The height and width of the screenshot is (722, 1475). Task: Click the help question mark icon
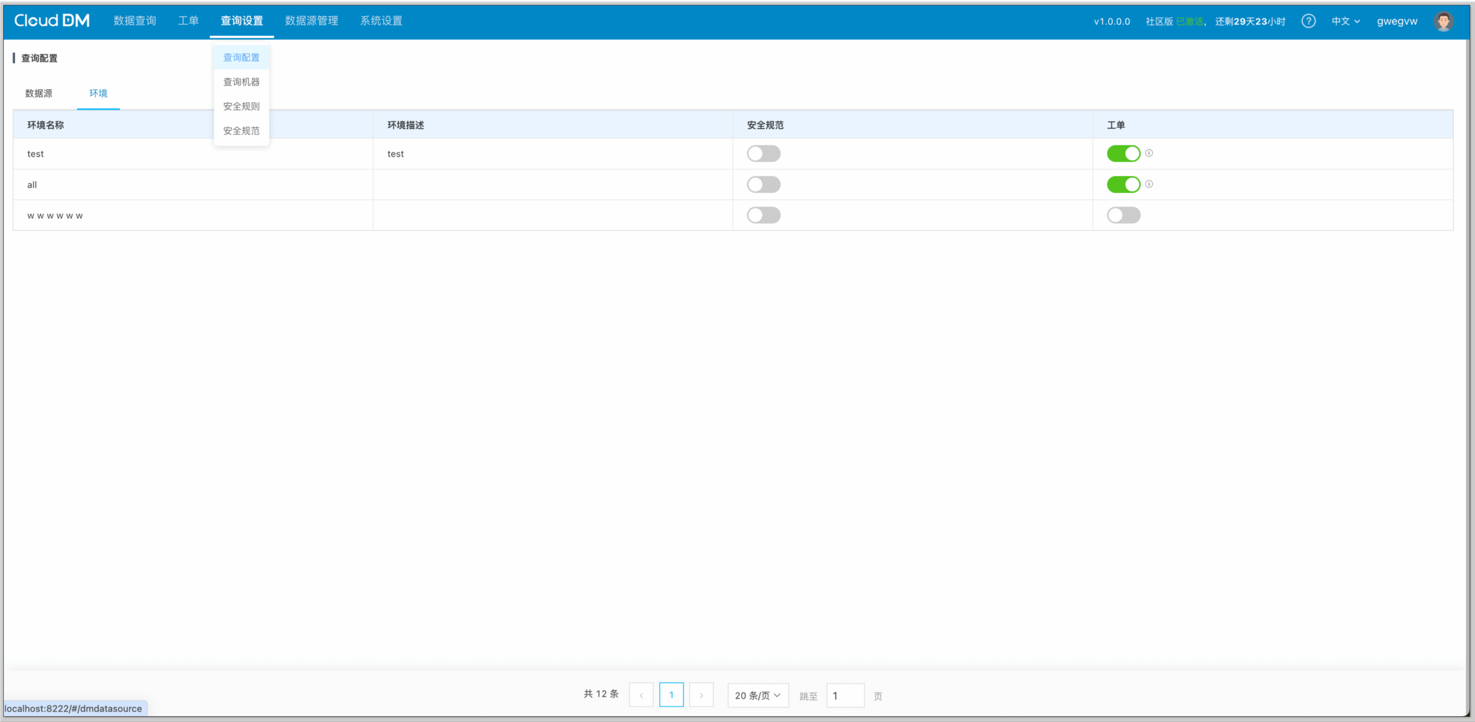click(1308, 21)
